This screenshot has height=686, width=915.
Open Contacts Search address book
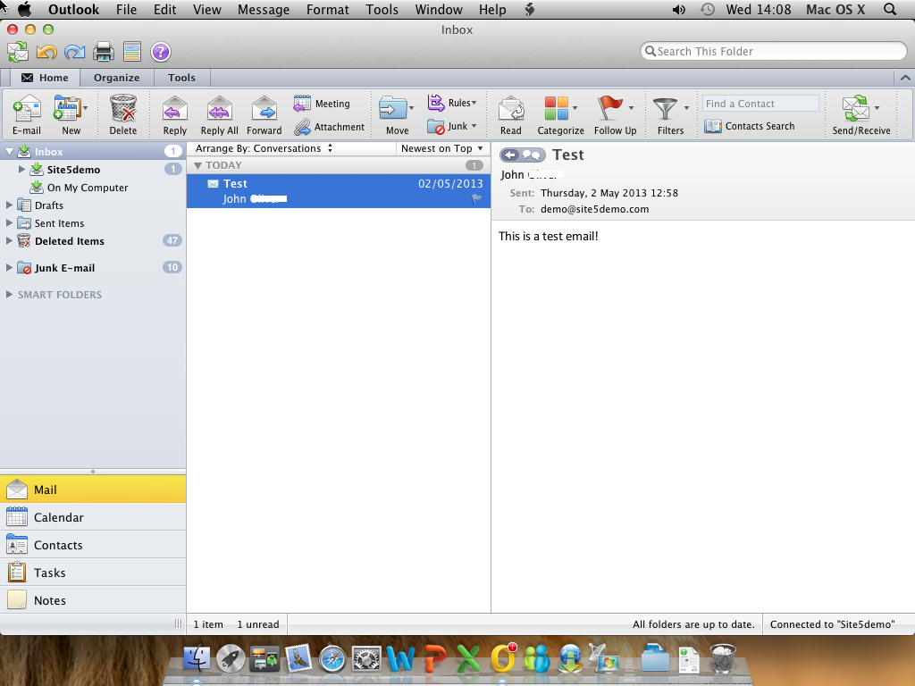click(x=750, y=126)
